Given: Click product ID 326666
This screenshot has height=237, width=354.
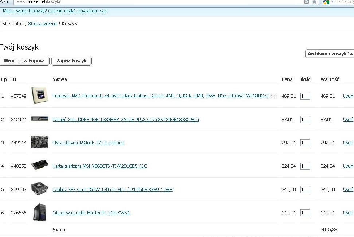Looking at the screenshot, I should (19, 213).
